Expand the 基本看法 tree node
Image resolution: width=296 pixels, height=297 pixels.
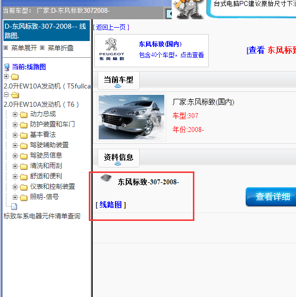point(15,135)
